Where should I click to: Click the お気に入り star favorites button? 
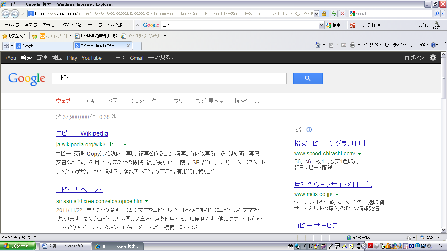[x=14, y=36]
